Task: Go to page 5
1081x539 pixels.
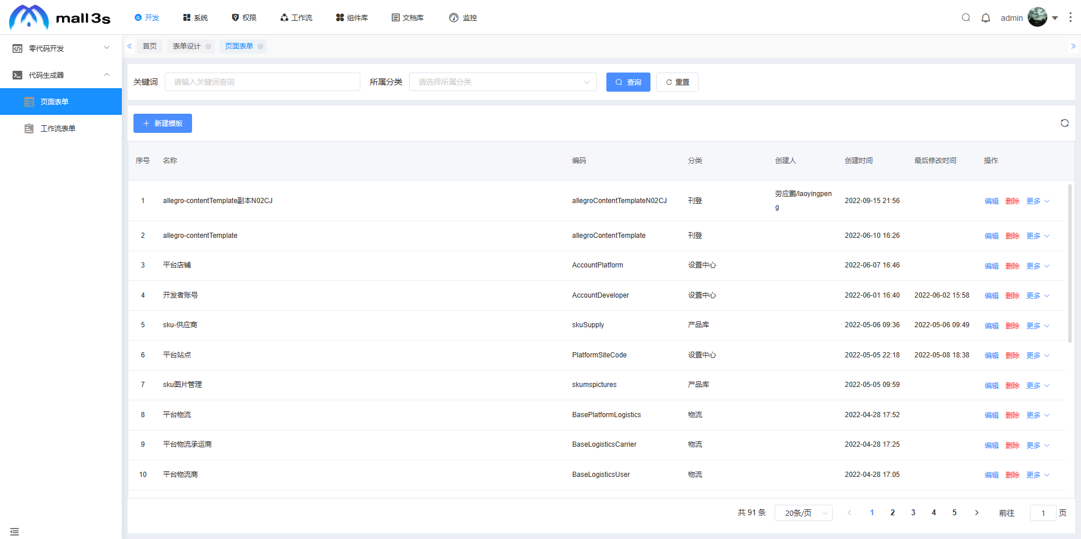Action: 955,513
